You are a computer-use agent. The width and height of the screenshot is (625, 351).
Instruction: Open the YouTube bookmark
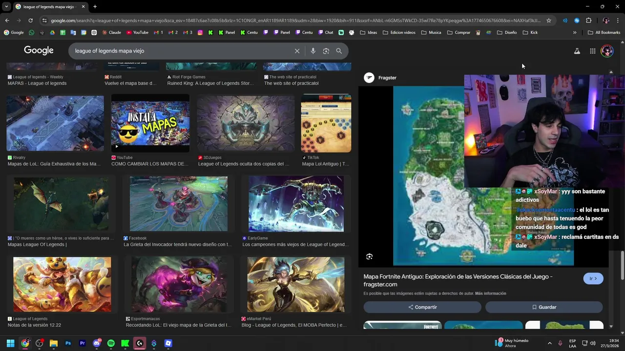pos(137,33)
